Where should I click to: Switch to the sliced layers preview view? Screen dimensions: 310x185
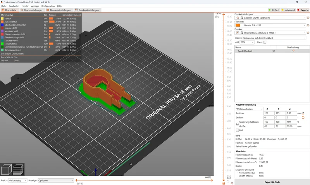(x=18, y=170)
